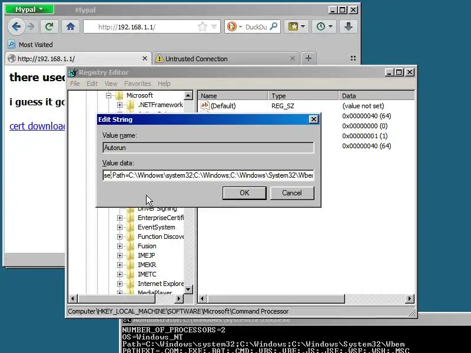This screenshot has height=353, width=471.
Task: Select the Fusion folder icon
Action: (x=130, y=246)
